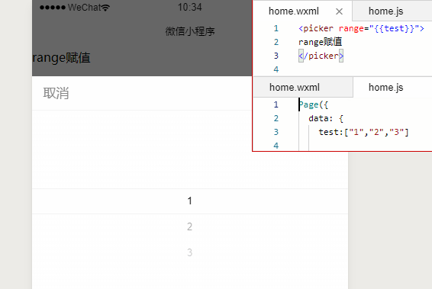Click the 微信小程序 title in navigation bar
The width and height of the screenshot is (432, 289).
[x=190, y=31]
